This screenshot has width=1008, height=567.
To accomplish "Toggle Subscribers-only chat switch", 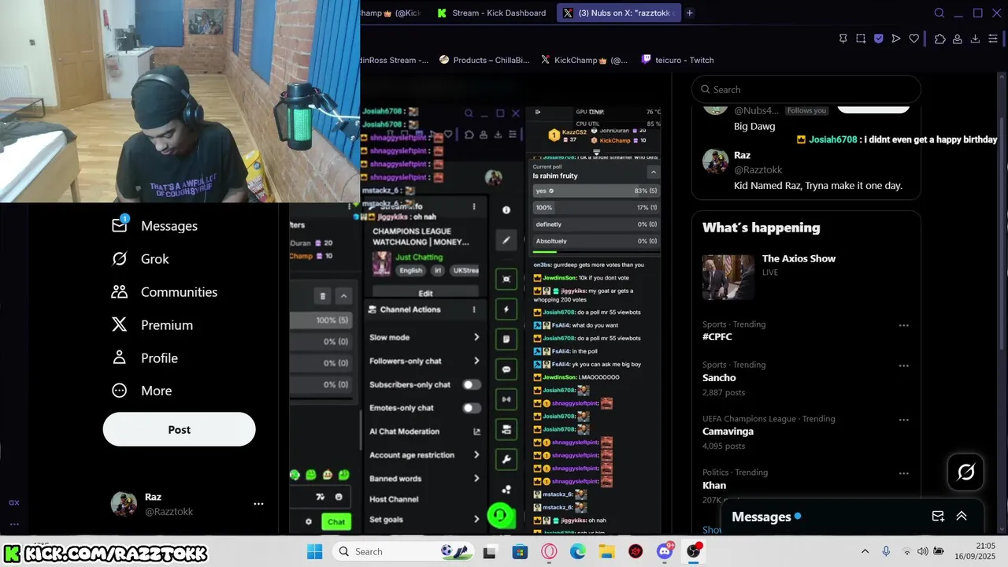I will [x=471, y=384].
